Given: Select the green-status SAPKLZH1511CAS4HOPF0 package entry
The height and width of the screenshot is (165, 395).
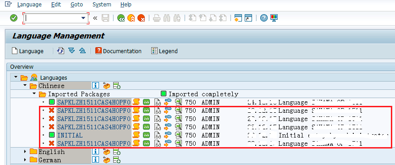Looking at the screenshot, I should click(94, 103).
